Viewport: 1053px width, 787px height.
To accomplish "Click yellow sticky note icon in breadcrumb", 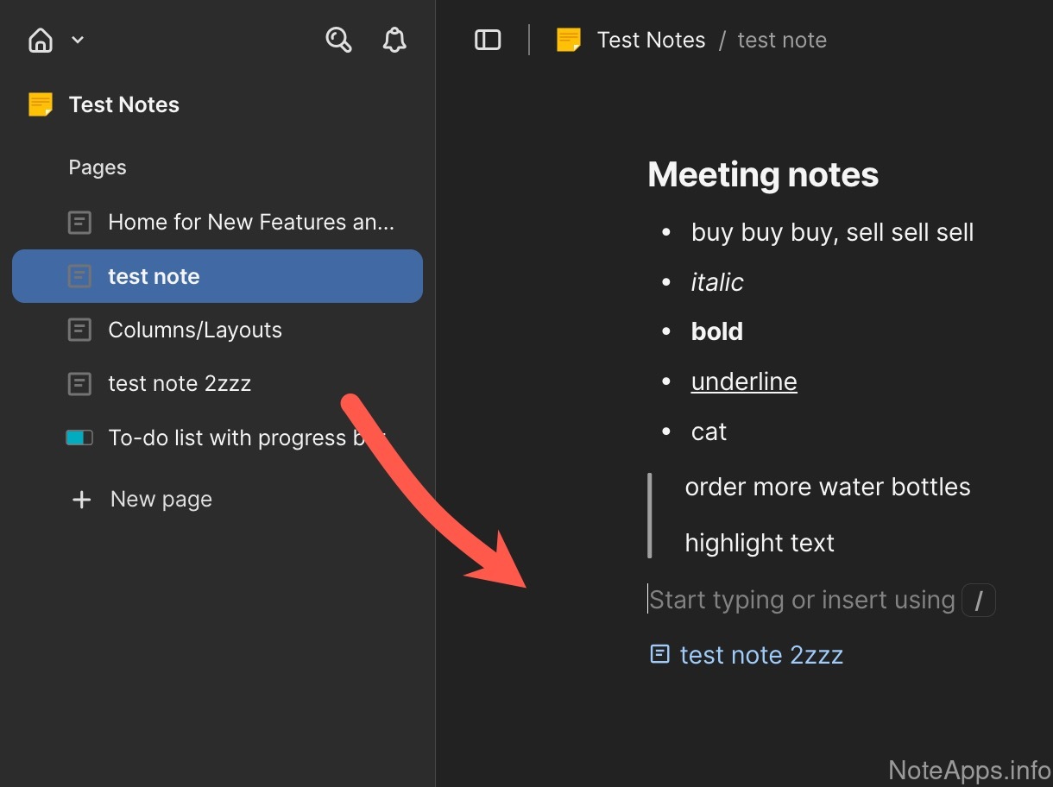I will [x=569, y=40].
